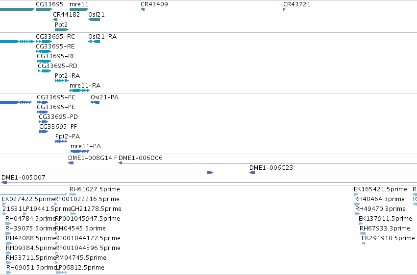417x275 pixels.
Task: Click the RH67933.3prime EST feature
Action: (x=363, y=233)
